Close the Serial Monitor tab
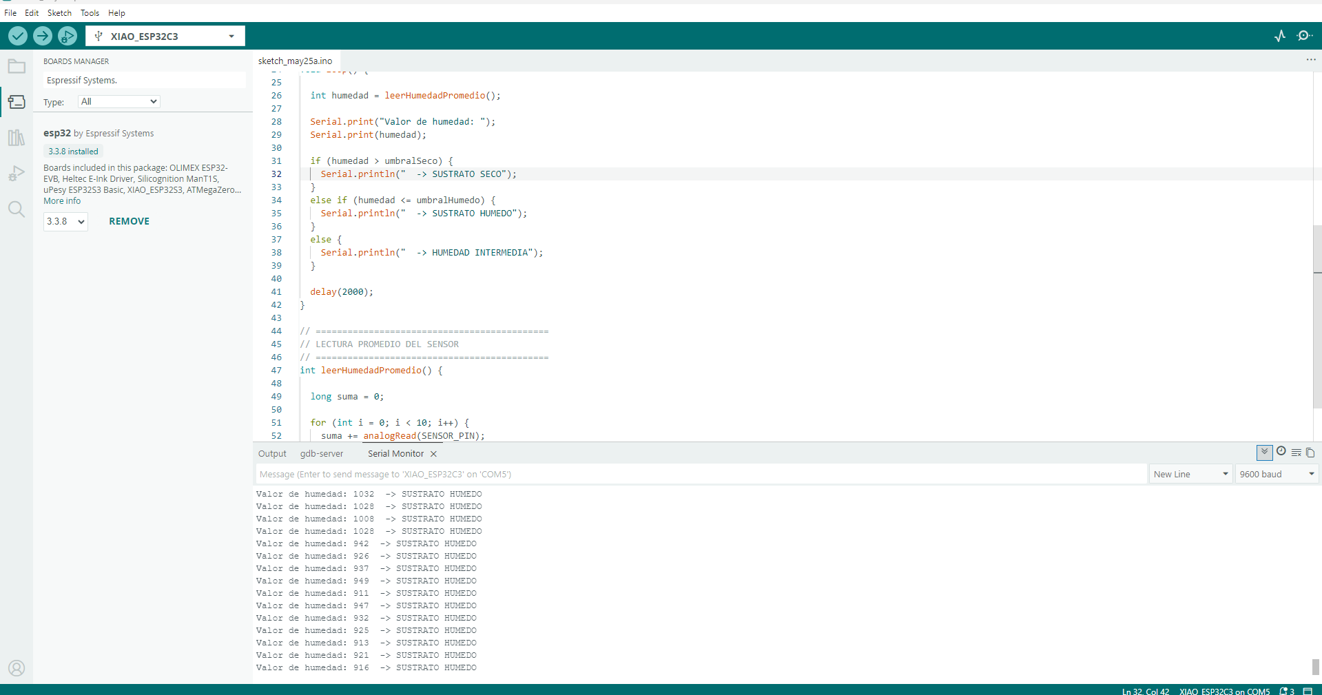Screen dimensions: 1322x695 click(433, 454)
